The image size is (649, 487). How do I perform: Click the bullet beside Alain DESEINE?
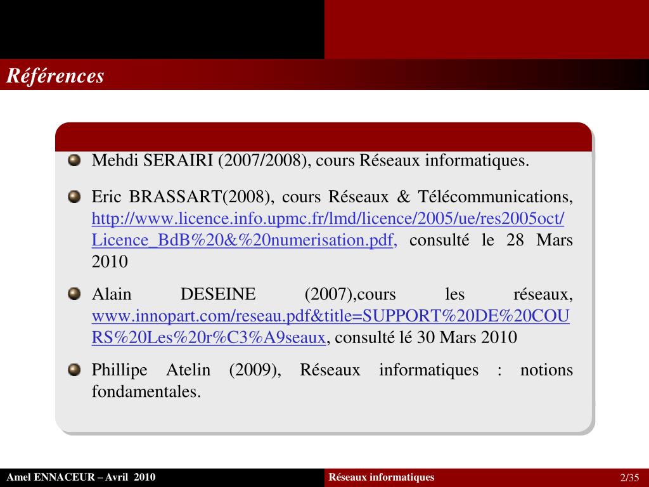tap(74, 294)
